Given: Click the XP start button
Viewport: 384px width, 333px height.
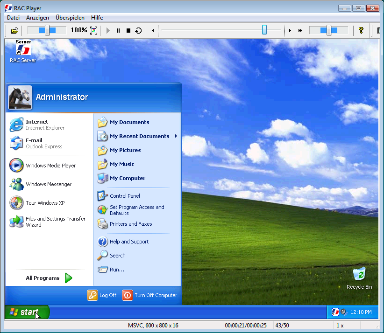Looking at the screenshot, I should (x=27, y=312).
